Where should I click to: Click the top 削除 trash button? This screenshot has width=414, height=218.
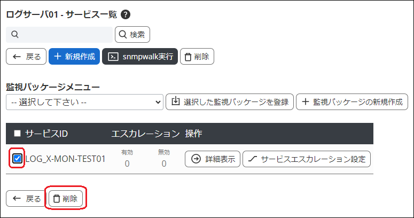coord(197,57)
